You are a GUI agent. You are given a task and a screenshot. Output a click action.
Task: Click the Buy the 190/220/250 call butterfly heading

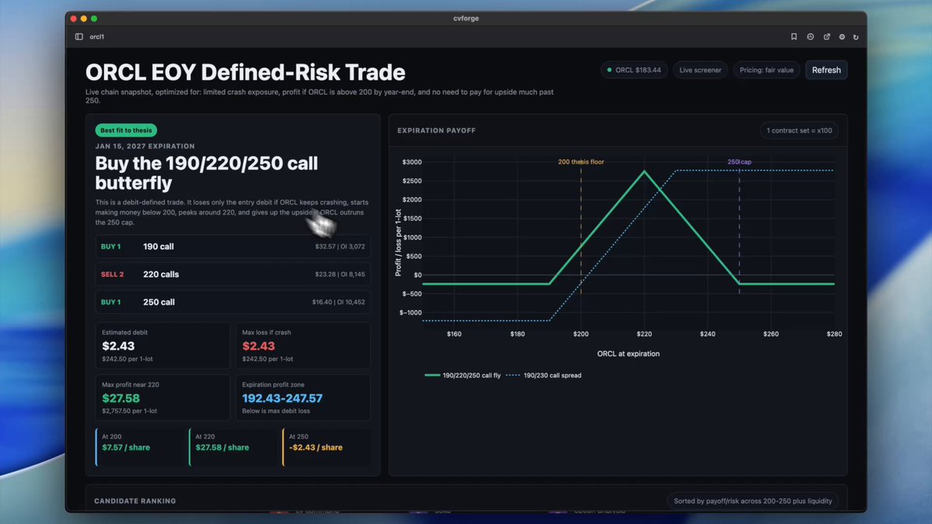[x=207, y=172]
